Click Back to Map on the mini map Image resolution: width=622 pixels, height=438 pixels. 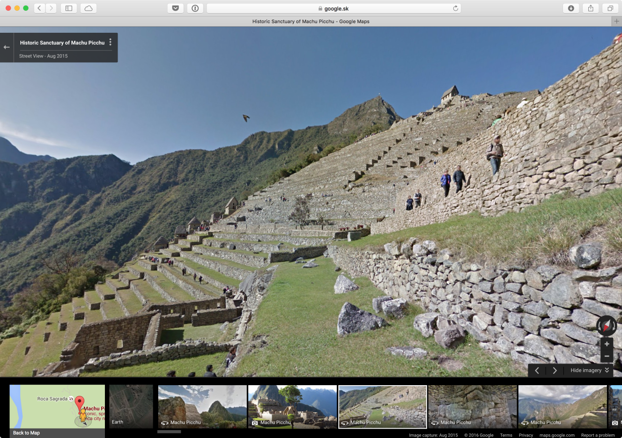coord(27,433)
